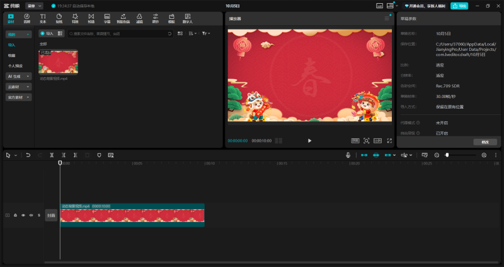Select the Media tab in top toolbar
This screenshot has height=267, width=504.
coord(11,19)
